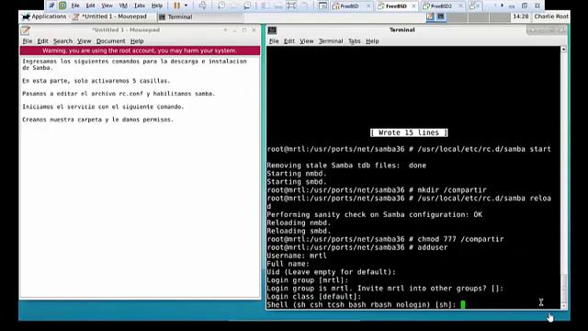This screenshot has height=331, width=588.
Task: Click text line 'En esta parte, solo activaremos 5 casillas.'
Action: coord(96,81)
